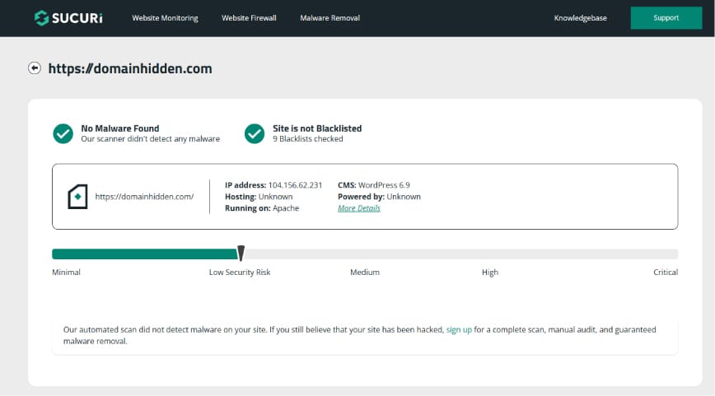Image resolution: width=715 pixels, height=396 pixels.
Task: Click the No Malware Found heading
Action: (x=120, y=128)
